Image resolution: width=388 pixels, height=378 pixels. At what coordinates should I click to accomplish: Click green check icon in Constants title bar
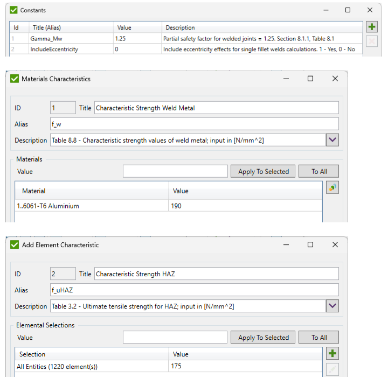click(x=13, y=10)
